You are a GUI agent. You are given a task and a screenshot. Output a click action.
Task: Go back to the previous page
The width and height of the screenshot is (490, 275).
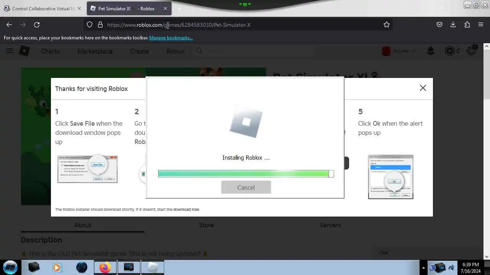(x=9, y=25)
